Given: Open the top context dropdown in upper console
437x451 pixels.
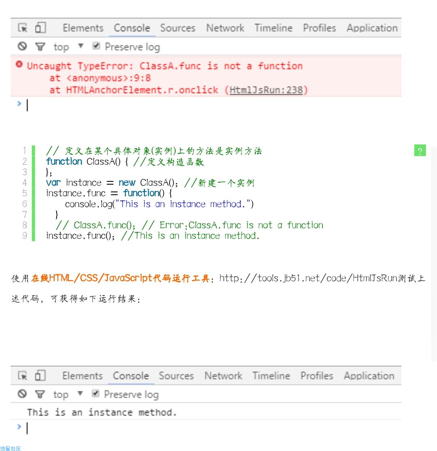Looking at the screenshot, I should 68,47.
